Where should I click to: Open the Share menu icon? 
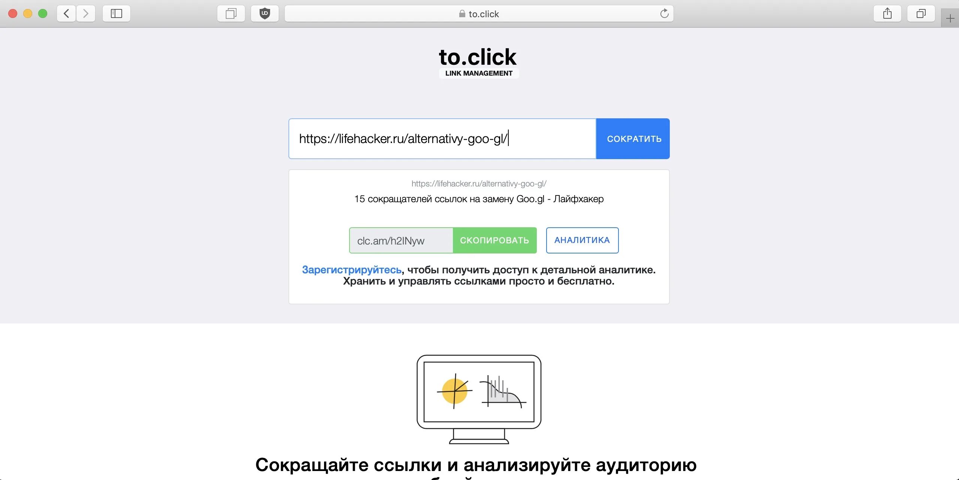(887, 14)
